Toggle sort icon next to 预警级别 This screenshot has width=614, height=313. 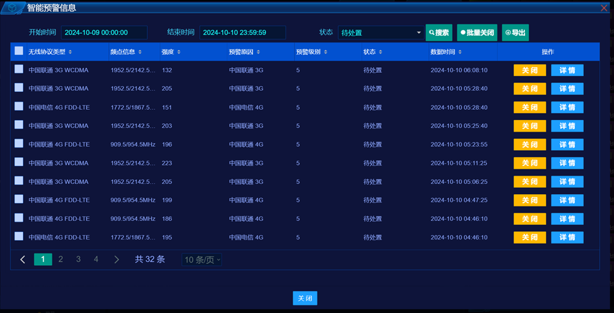(x=325, y=52)
